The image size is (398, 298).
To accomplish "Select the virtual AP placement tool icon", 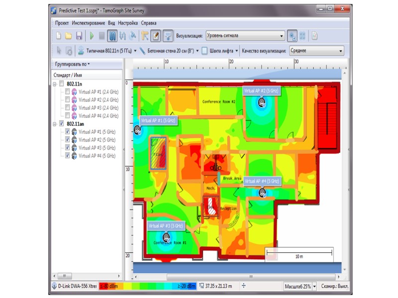I will (80, 51).
